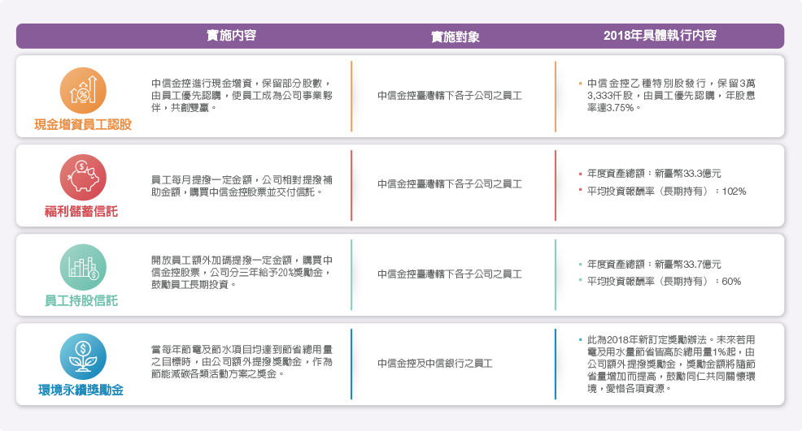Click the orange growth-chart icon for 現金增資員工認股
Screen dimensions: 802x431
[83, 90]
